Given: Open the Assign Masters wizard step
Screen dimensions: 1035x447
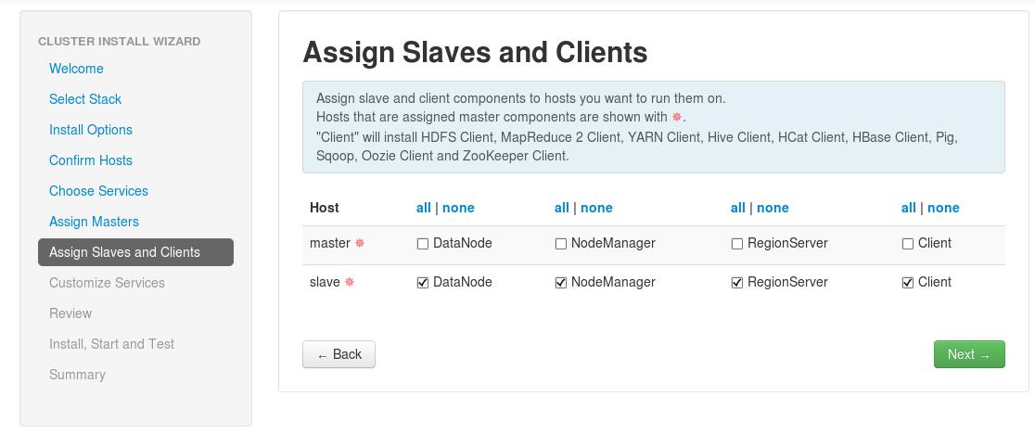Looking at the screenshot, I should [94, 222].
